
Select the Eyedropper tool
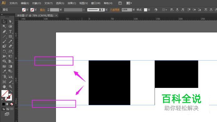tap(4, 71)
